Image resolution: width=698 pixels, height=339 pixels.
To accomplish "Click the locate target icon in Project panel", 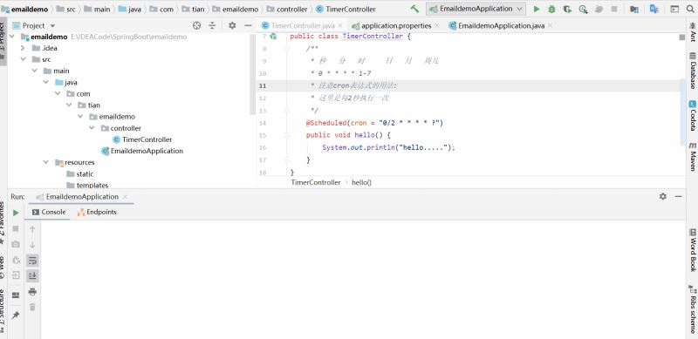I will (x=196, y=26).
